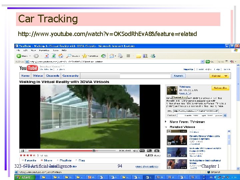Switch to YouTube Videos tab
The image size is (240, 180).
pos(38,76)
